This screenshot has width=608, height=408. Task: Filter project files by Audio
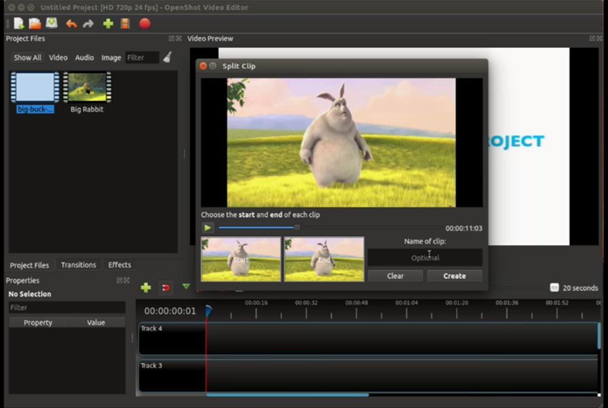pos(84,57)
